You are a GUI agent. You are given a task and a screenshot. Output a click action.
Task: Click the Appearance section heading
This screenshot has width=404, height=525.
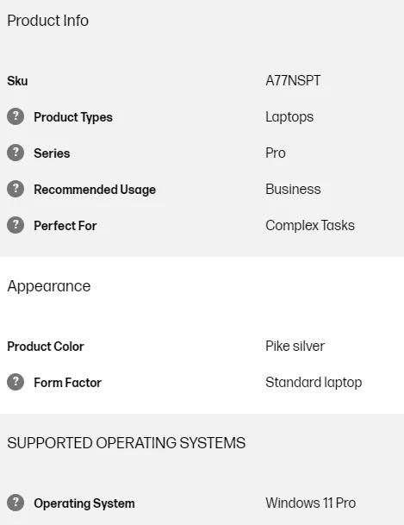[x=49, y=286]
